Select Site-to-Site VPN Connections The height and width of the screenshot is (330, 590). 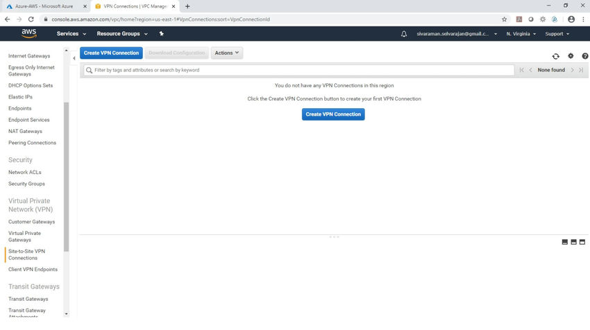point(26,254)
